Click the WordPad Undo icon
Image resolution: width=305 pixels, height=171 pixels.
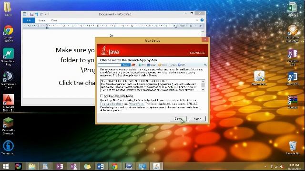(x=37, y=14)
